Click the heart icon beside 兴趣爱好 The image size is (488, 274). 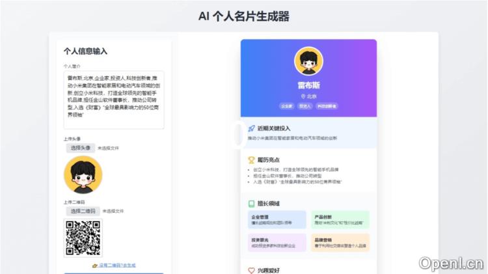(x=251, y=269)
